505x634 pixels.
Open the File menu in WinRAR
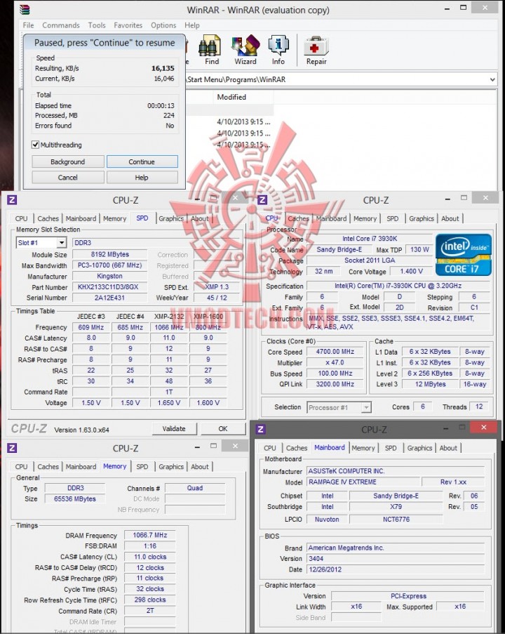point(28,25)
